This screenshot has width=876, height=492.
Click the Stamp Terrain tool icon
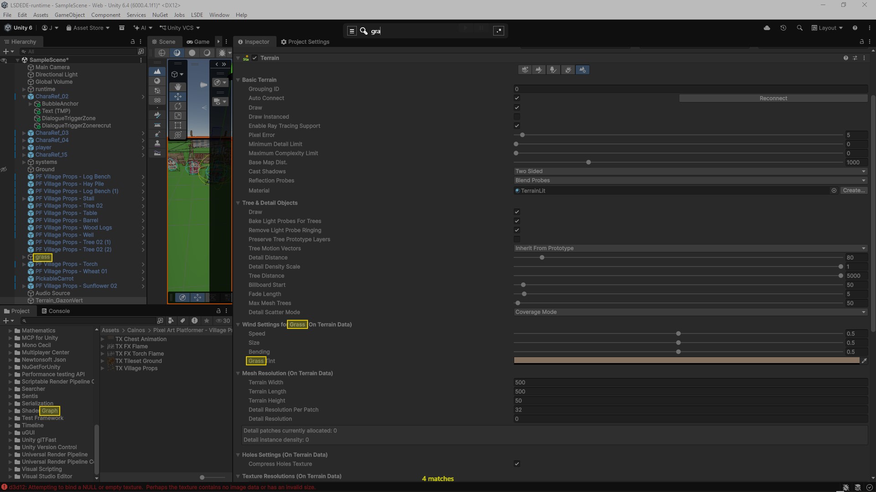pos(157,143)
